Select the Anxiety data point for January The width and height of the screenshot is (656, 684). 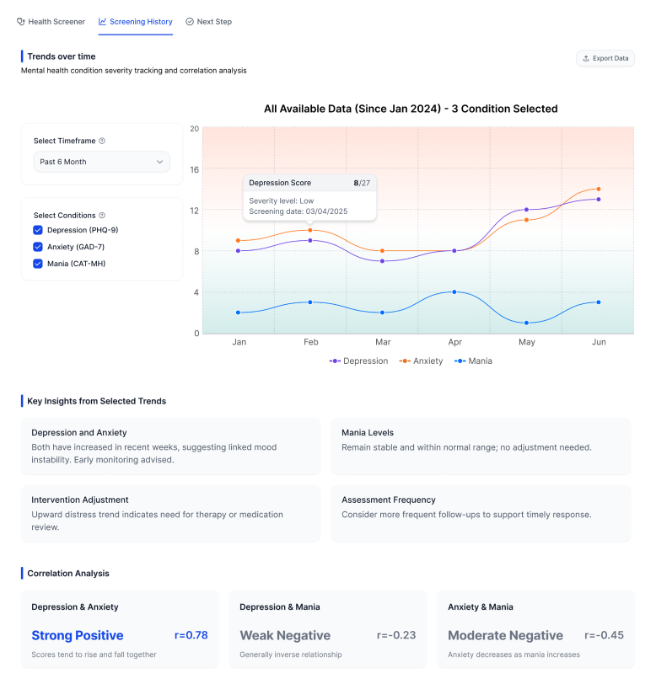tap(238, 240)
